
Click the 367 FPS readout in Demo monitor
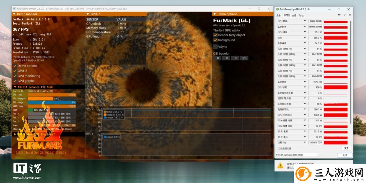(x=20, y=29)
